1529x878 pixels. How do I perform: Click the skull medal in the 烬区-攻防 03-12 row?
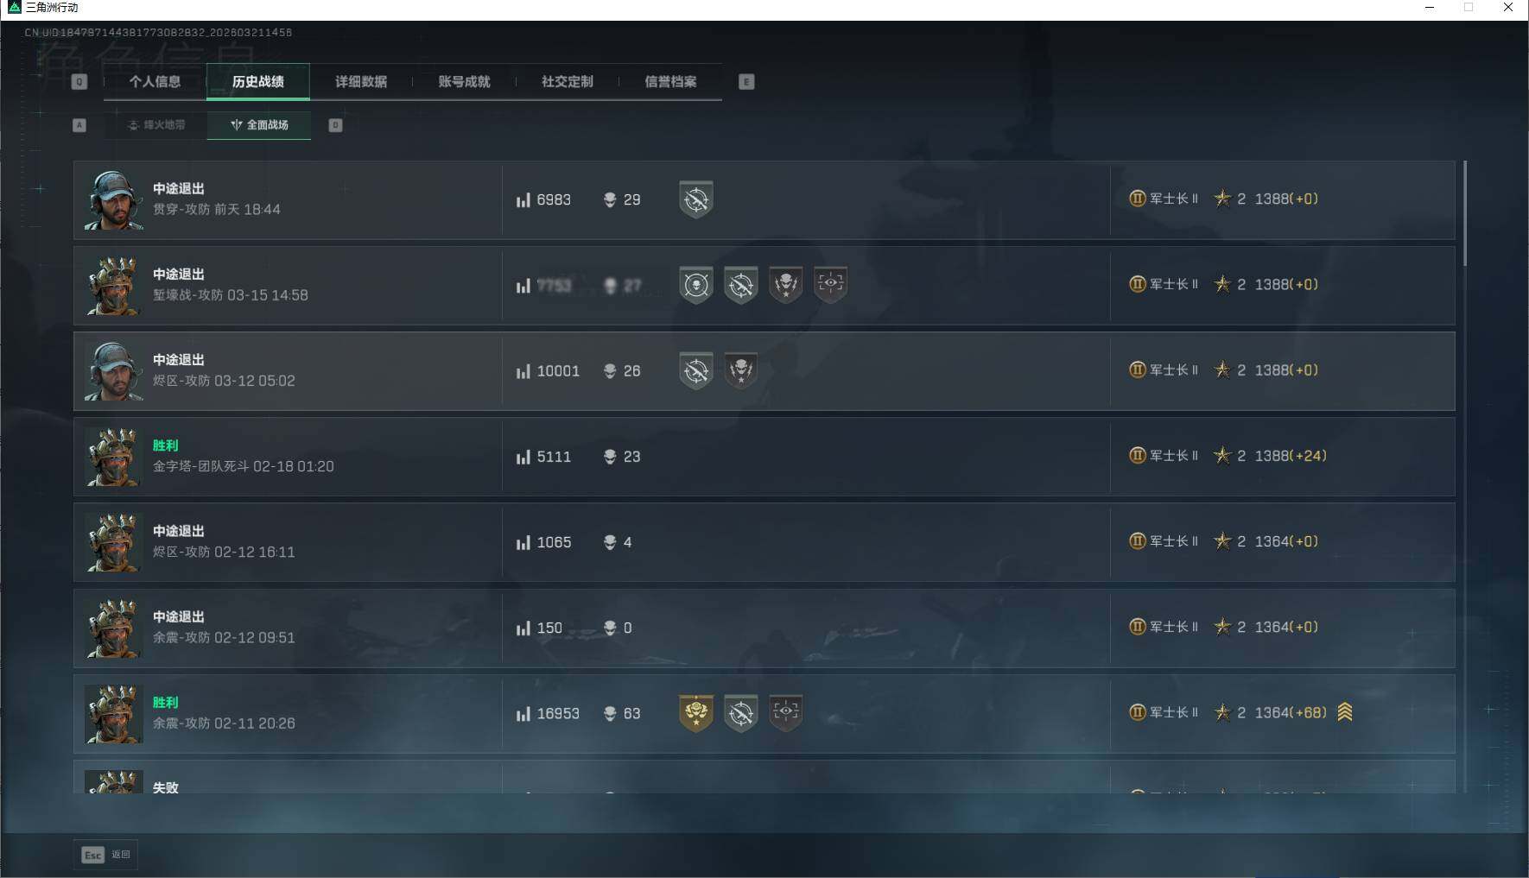coord(740,370)
